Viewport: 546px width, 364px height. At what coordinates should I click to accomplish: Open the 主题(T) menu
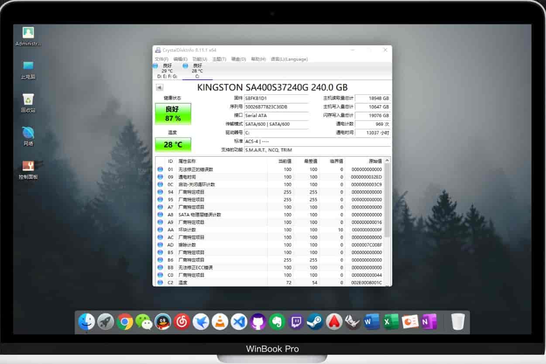click(219, 59)
